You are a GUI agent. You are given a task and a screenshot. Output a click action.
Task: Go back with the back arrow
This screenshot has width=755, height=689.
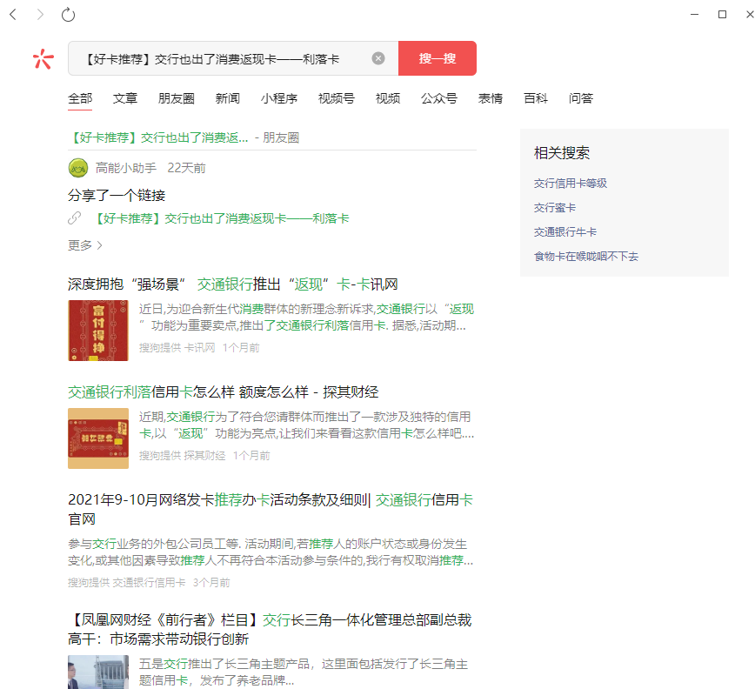tap(13, 15)
